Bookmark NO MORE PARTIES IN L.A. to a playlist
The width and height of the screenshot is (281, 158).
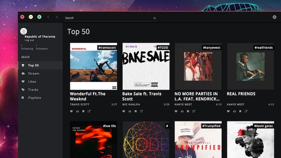coord(188,111)
